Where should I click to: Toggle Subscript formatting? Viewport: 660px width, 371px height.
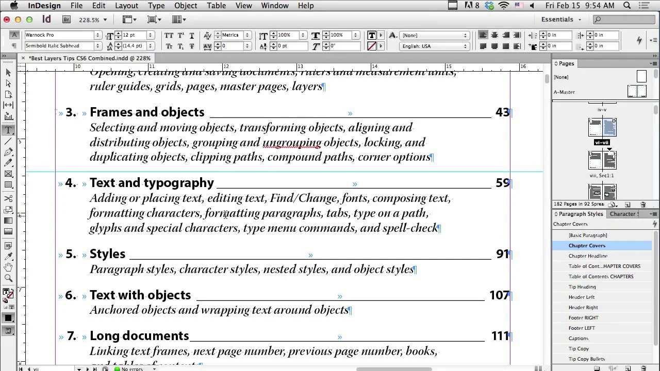180,46
